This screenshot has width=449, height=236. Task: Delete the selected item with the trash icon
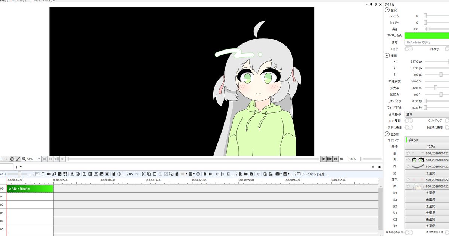(x=205, y=174)
